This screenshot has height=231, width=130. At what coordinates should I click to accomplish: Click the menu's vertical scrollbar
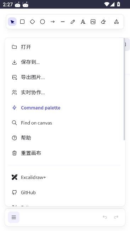tap(124, 89)
